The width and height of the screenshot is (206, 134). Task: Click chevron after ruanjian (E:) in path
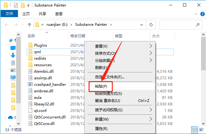[71, 25]
